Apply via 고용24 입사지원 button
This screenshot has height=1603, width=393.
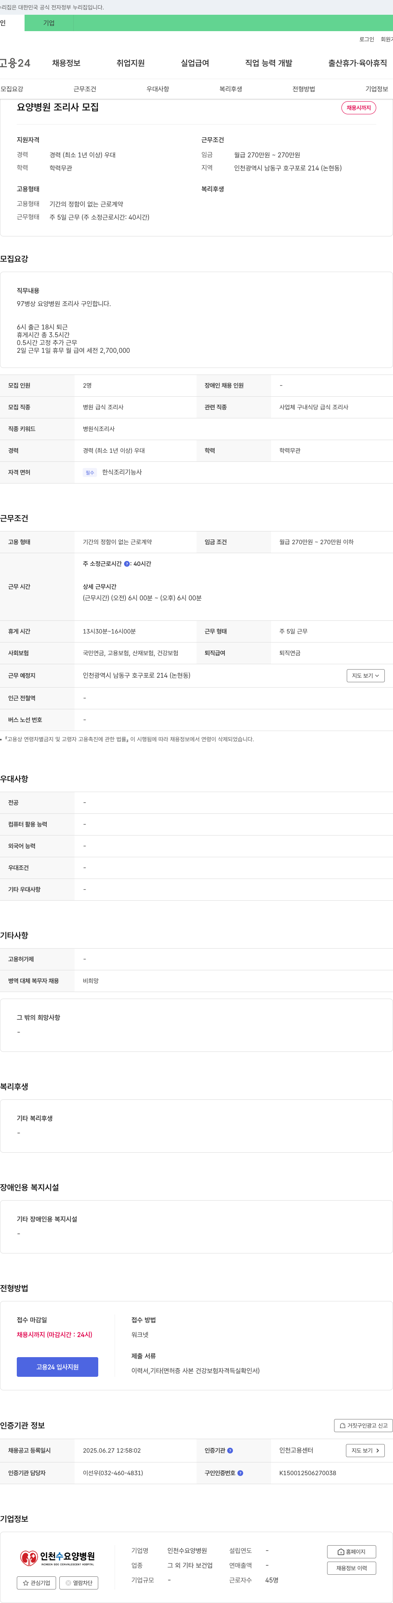[57, 1367]
